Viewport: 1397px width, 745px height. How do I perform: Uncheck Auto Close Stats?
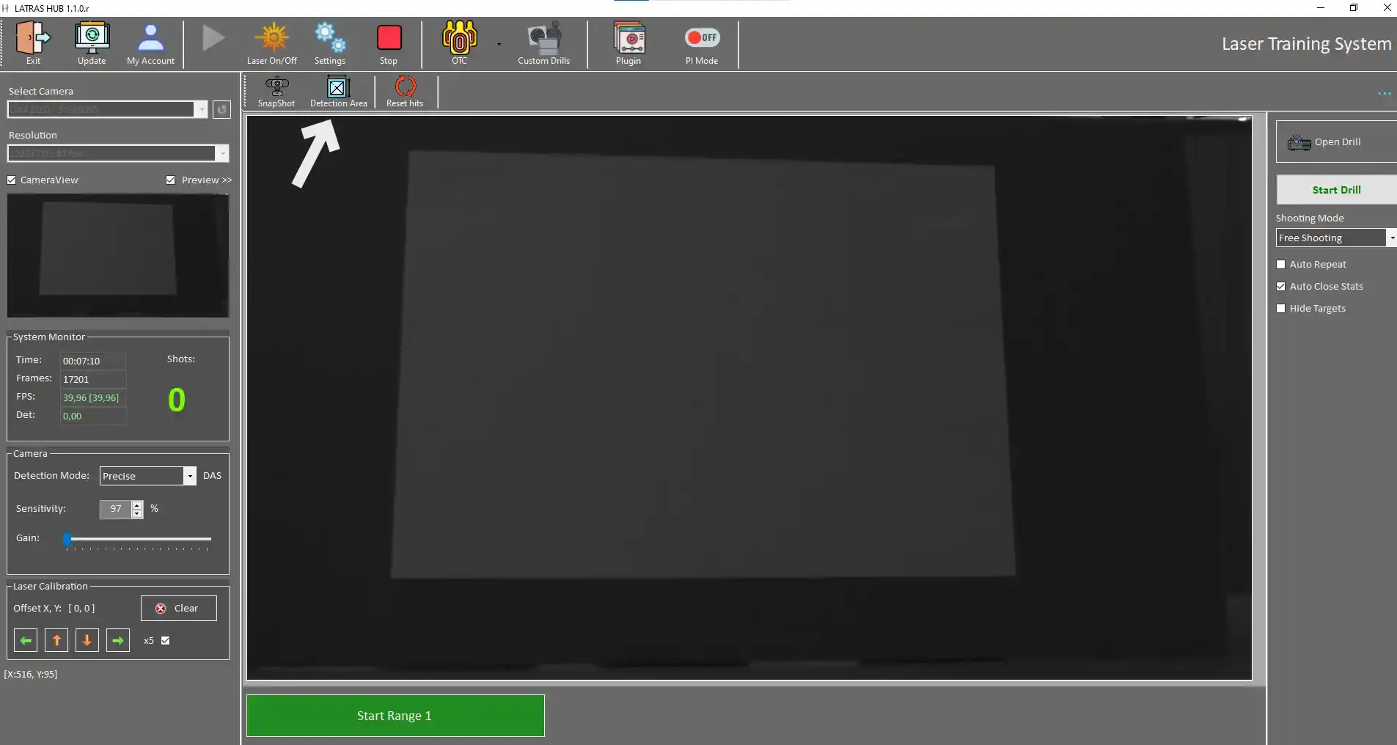(1281, 287)
